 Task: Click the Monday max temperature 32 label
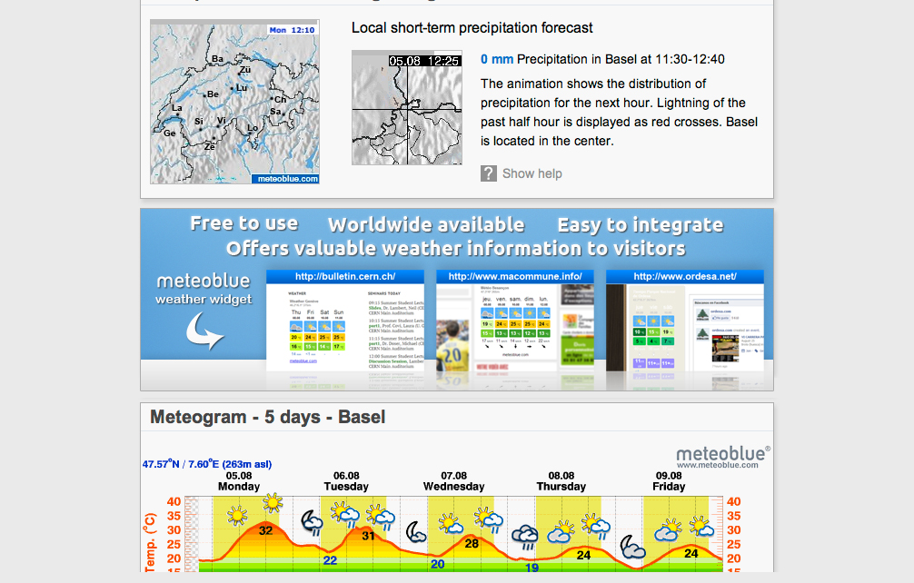pos(266,530)
